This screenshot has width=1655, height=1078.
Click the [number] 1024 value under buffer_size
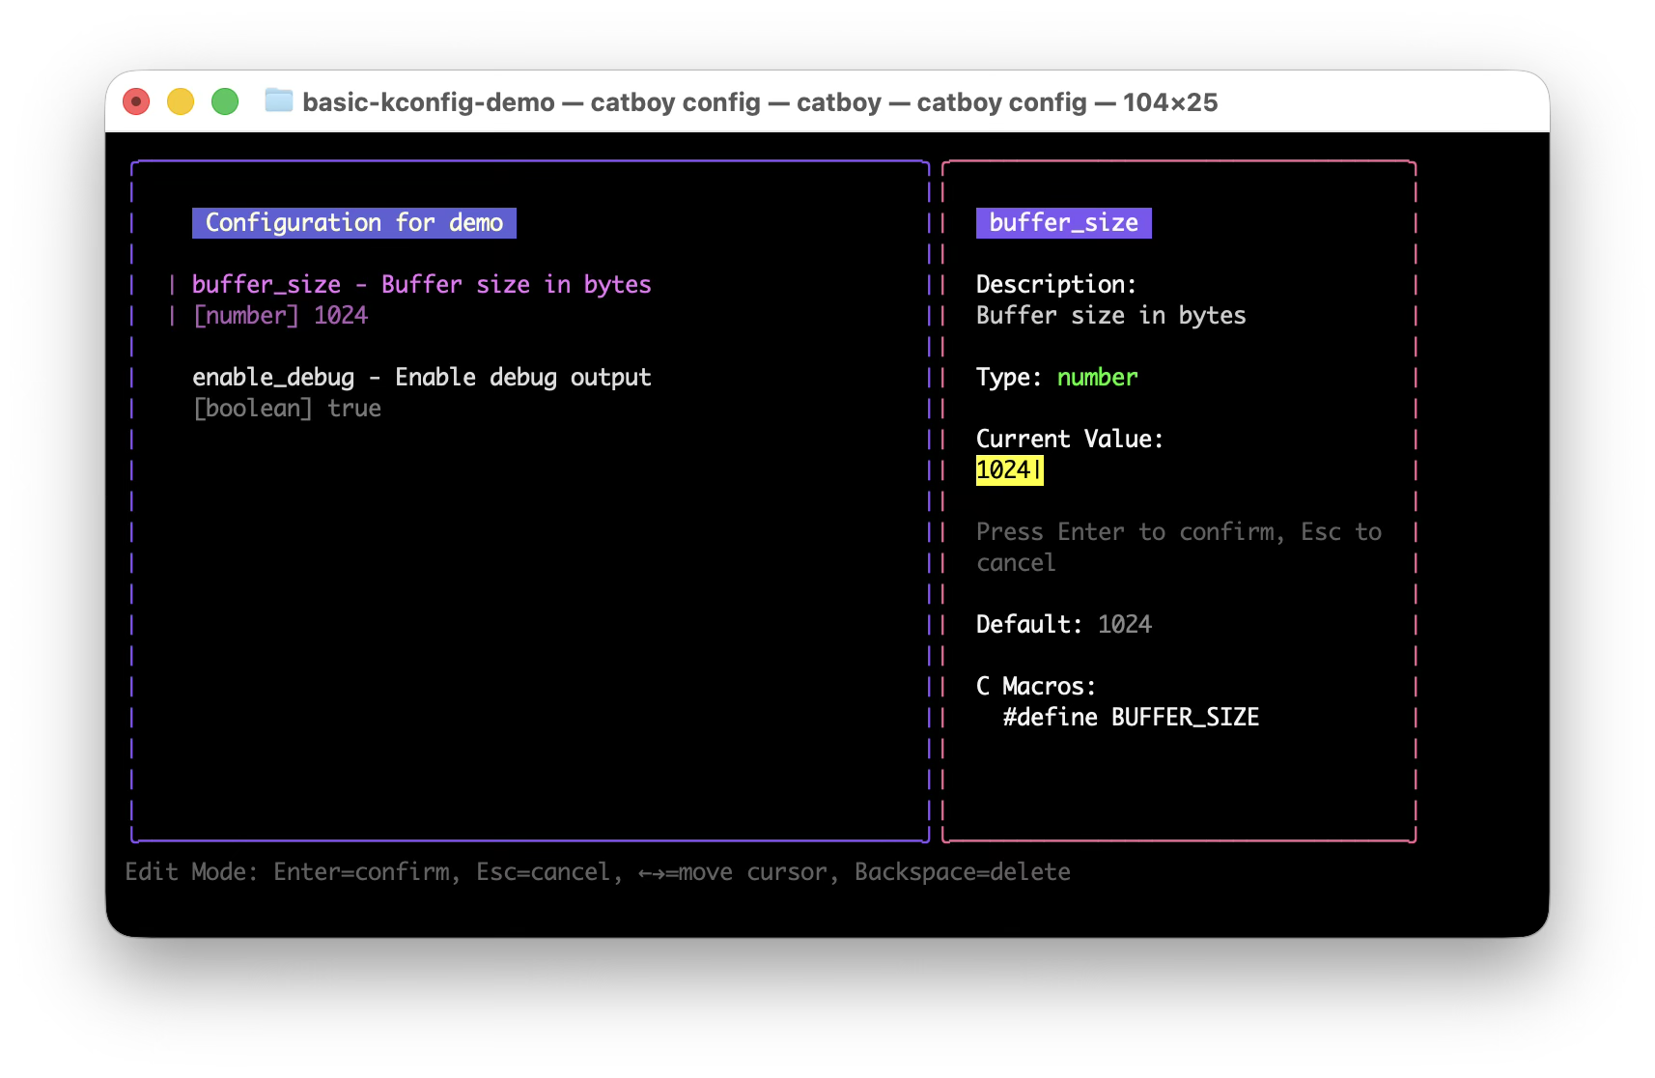[280, 315]
